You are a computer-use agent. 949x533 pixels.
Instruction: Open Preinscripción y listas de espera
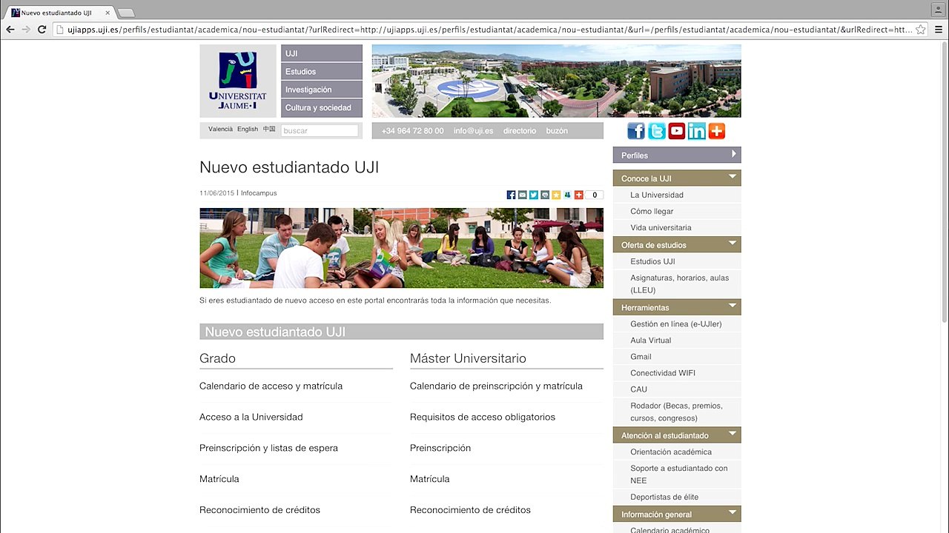[268, 448]
